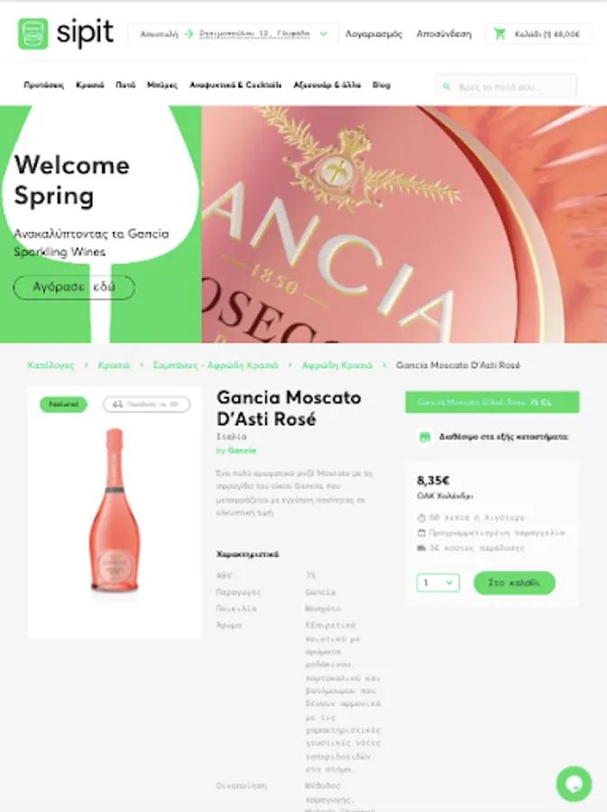Click the Featured badge on the product image

point(63,404)
